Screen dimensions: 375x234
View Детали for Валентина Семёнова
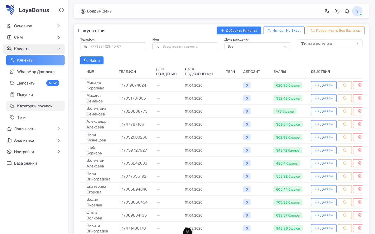coord(324,111)
